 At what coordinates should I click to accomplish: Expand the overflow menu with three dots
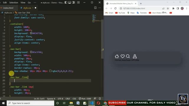coord(35,3)
